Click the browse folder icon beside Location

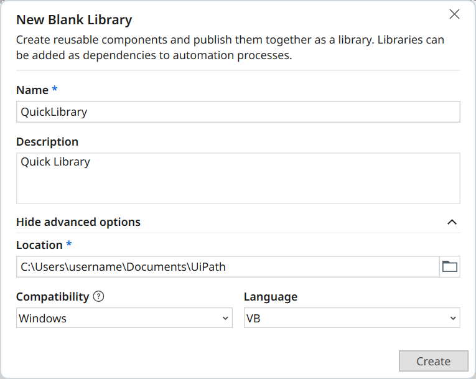(x=449, y=267)
